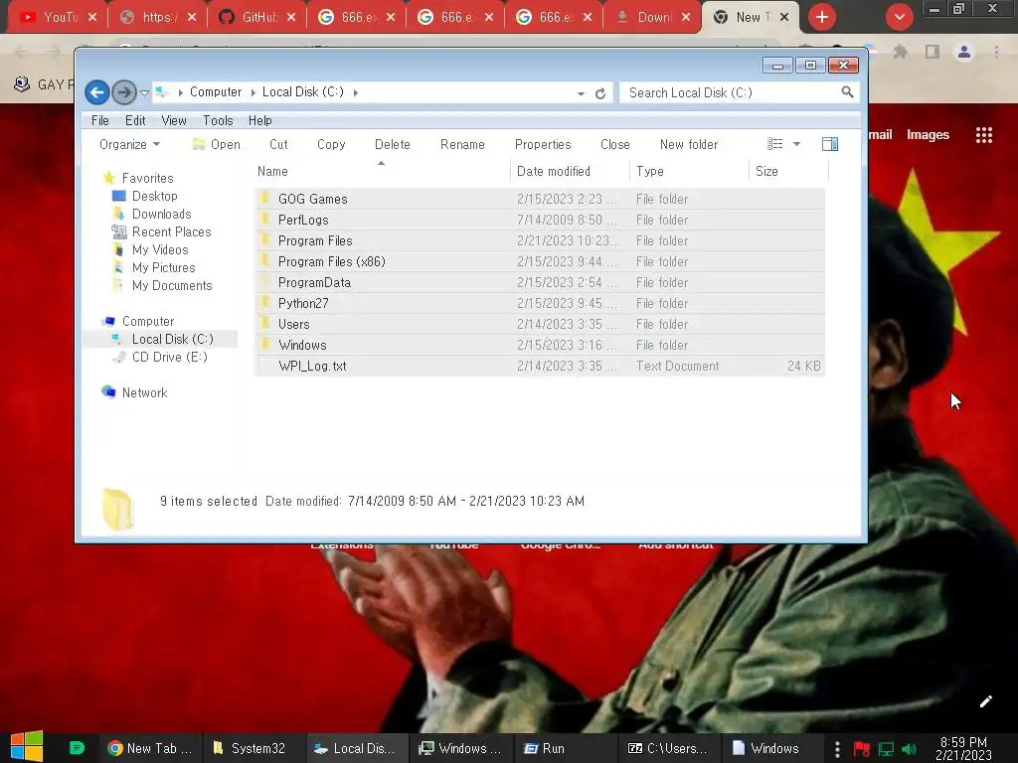
Task: Expand the Organize dropdown
Action: click(x=129, y=144)
